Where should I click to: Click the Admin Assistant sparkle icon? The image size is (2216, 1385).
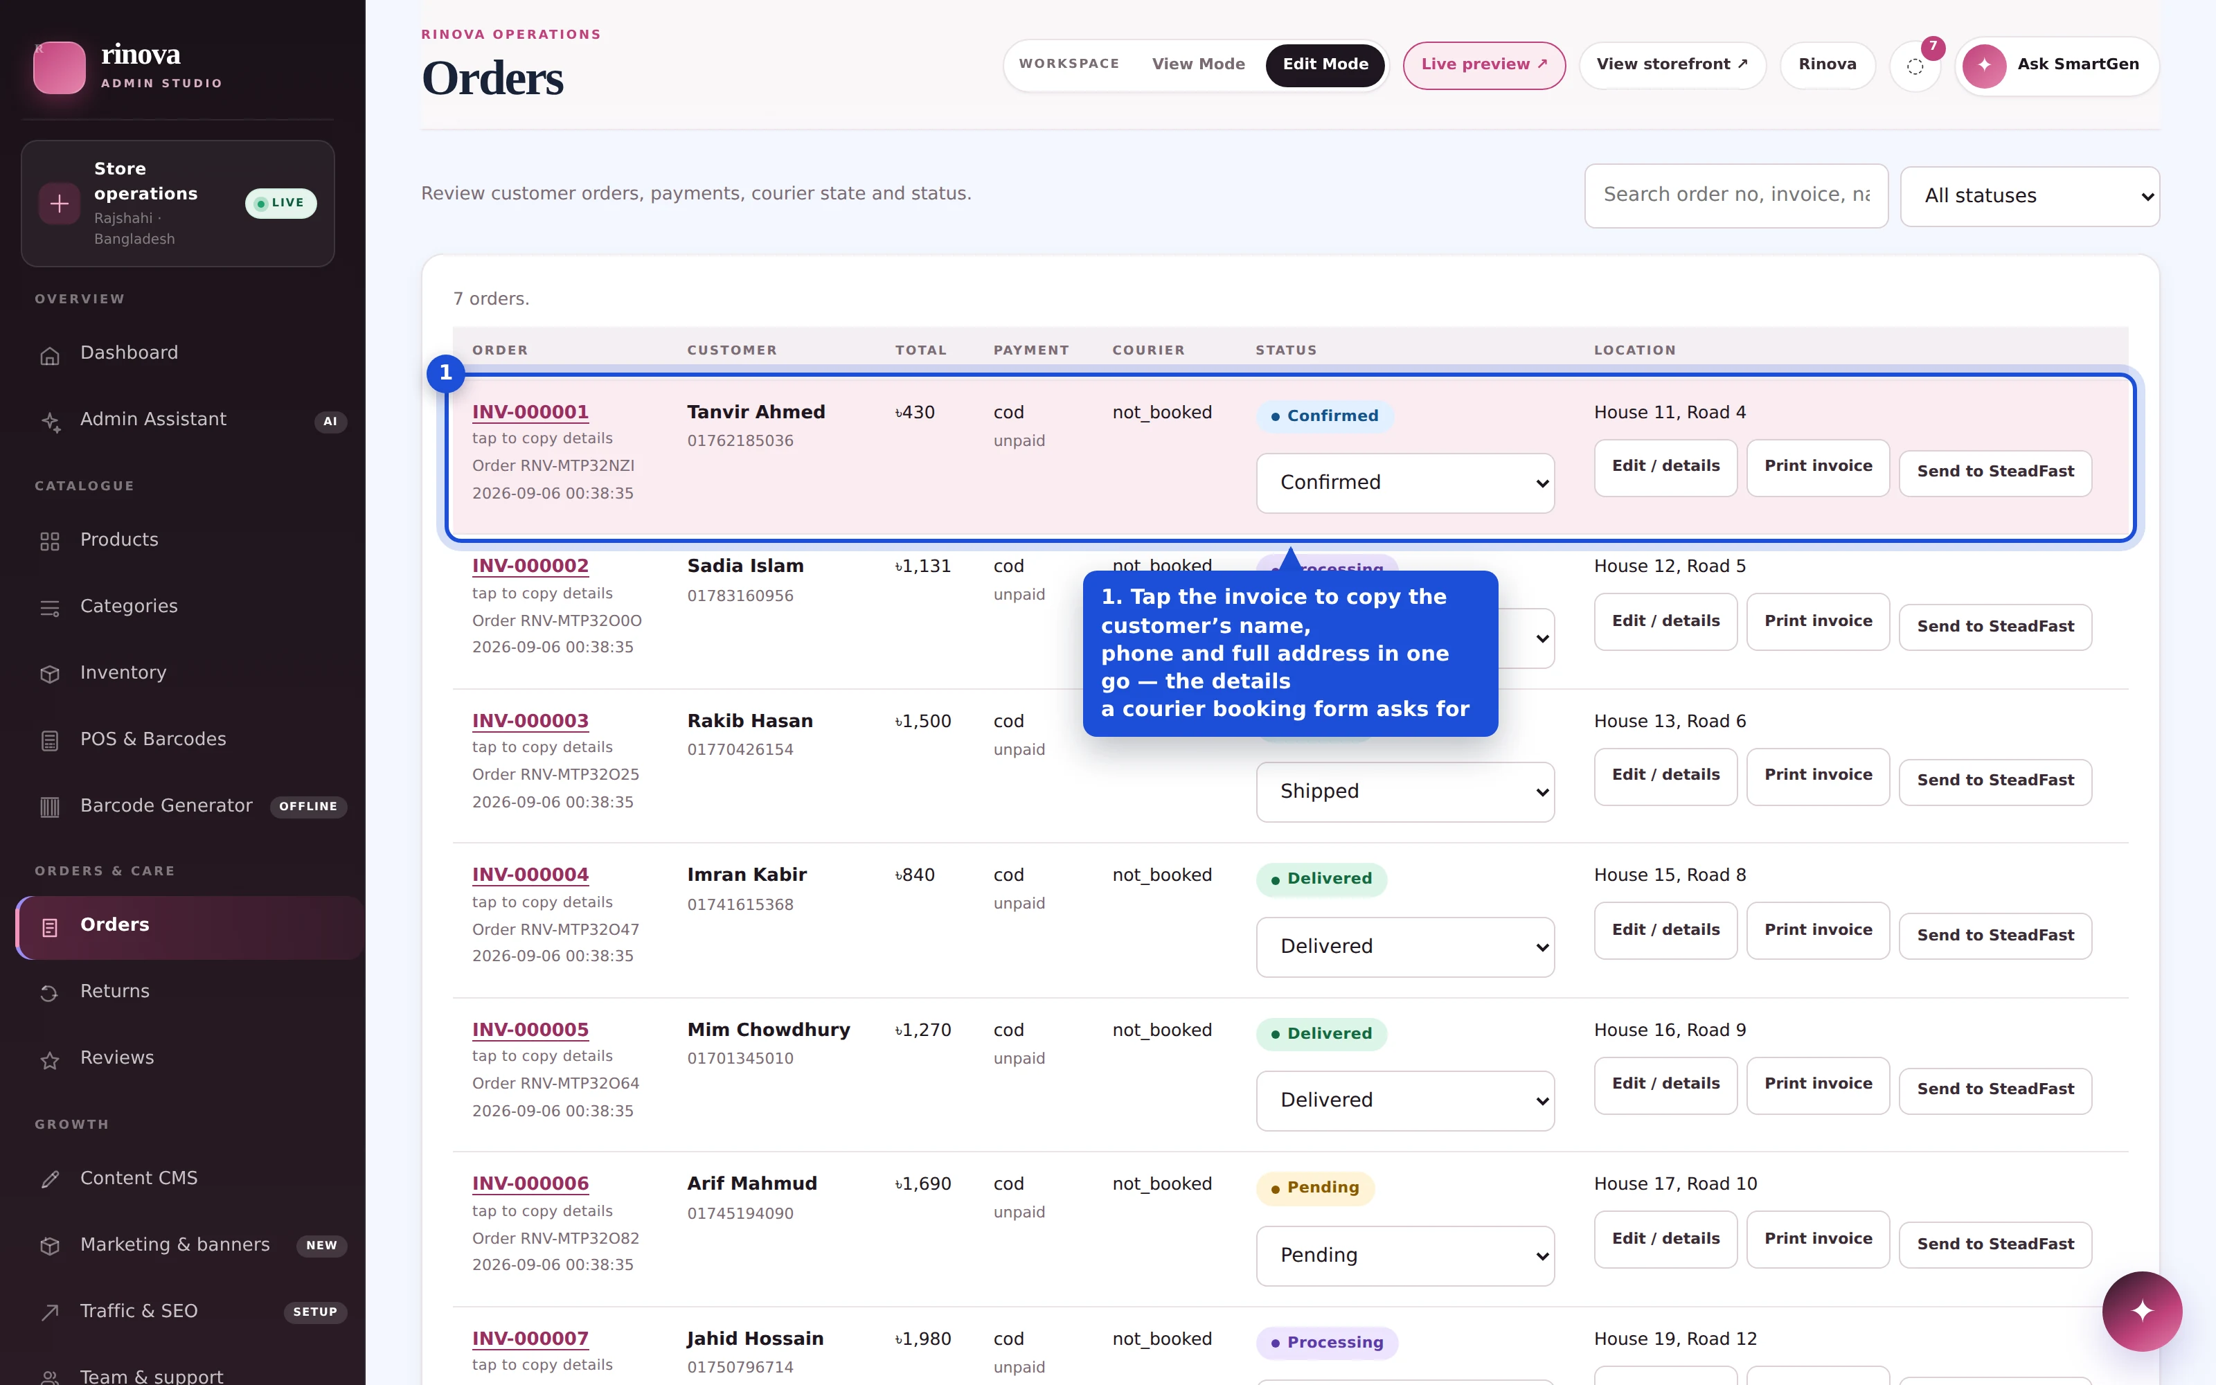pos(51,421)
